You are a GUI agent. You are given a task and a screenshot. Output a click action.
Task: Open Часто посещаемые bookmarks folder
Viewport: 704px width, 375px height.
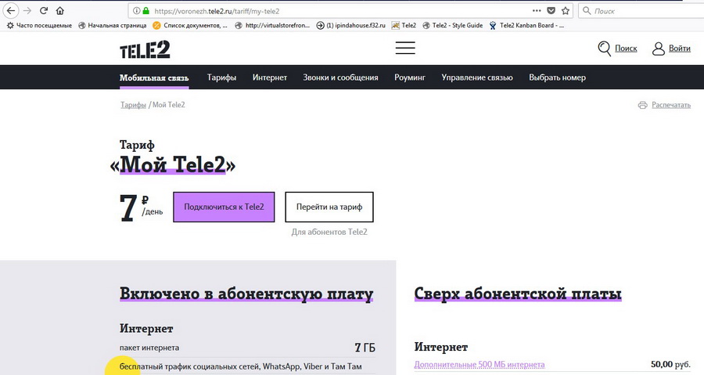tap(39, 26)
